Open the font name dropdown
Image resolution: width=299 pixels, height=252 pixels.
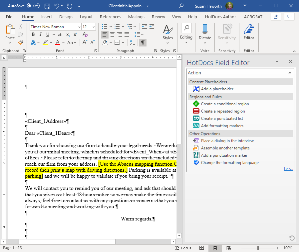click(79, 27)
